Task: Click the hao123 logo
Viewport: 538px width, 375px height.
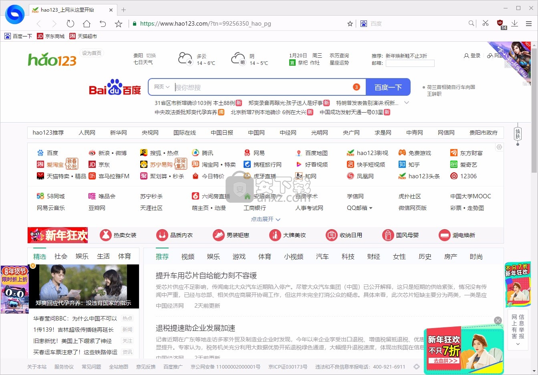Action: pos(52,59)
